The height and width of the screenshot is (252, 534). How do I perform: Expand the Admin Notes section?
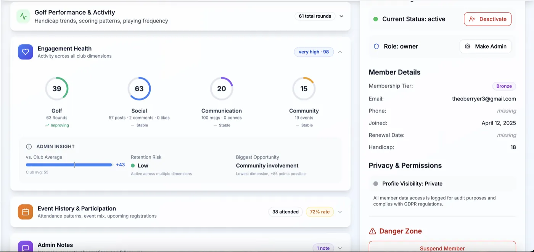click(340, 248)
